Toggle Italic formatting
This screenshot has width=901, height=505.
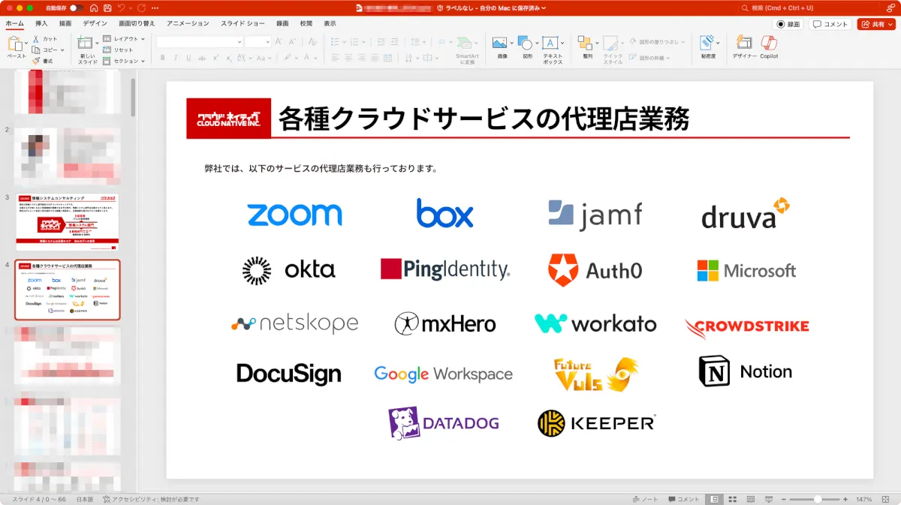175,57
